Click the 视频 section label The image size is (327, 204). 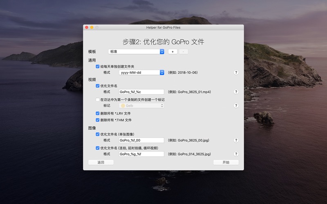(x=92, y=80)
